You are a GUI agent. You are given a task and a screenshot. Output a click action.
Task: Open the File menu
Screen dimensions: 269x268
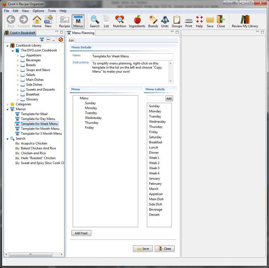[6, 11]
